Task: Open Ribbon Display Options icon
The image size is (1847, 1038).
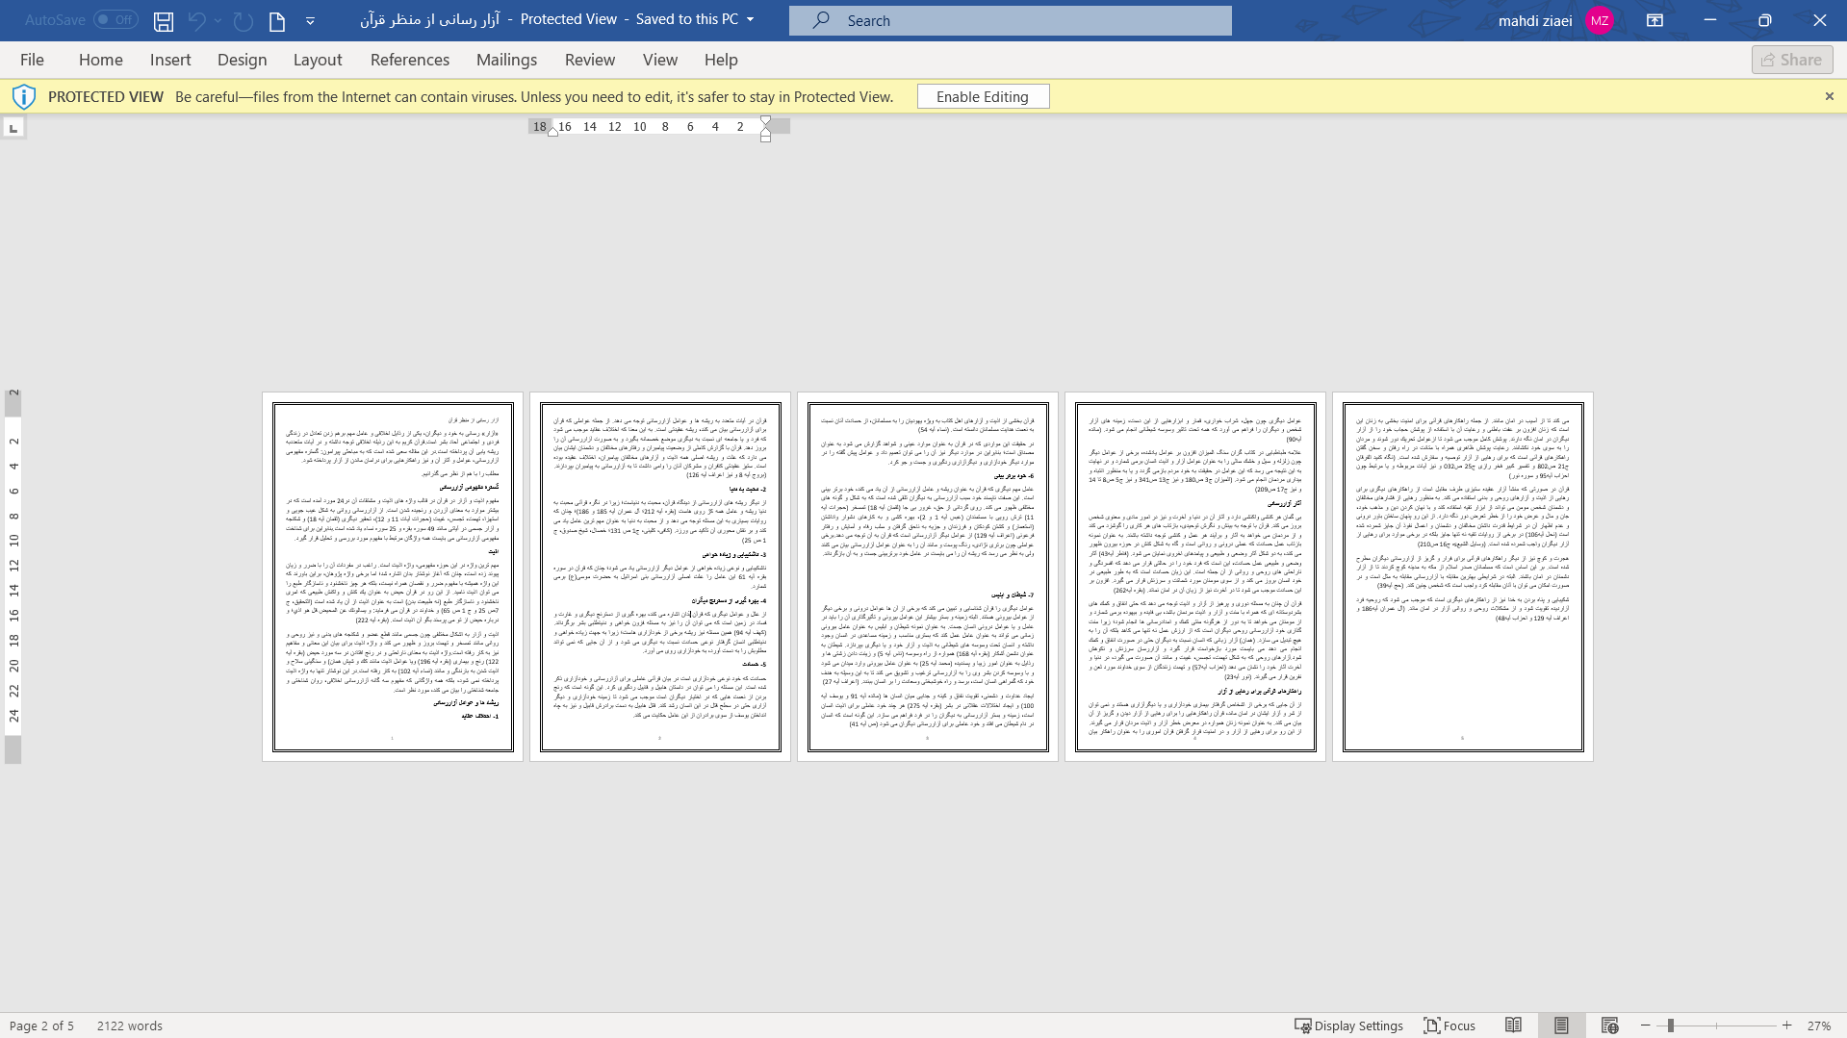Action: (x=1655, y=20)
